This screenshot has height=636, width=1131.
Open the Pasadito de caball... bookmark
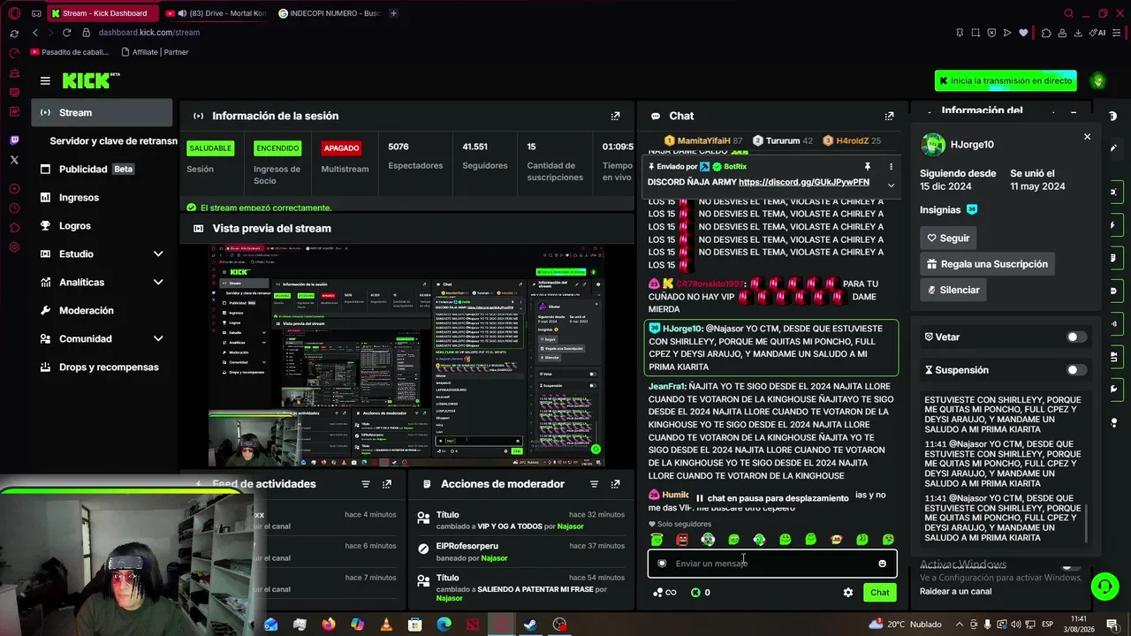click(68, 52)
